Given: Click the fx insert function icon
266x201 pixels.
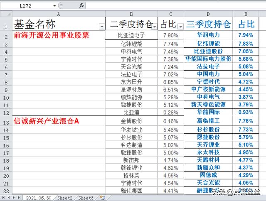Looking at the screenshot, I should pos(81,5).
